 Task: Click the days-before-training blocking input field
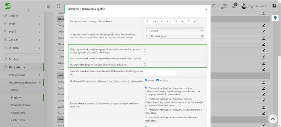[160, 73]
